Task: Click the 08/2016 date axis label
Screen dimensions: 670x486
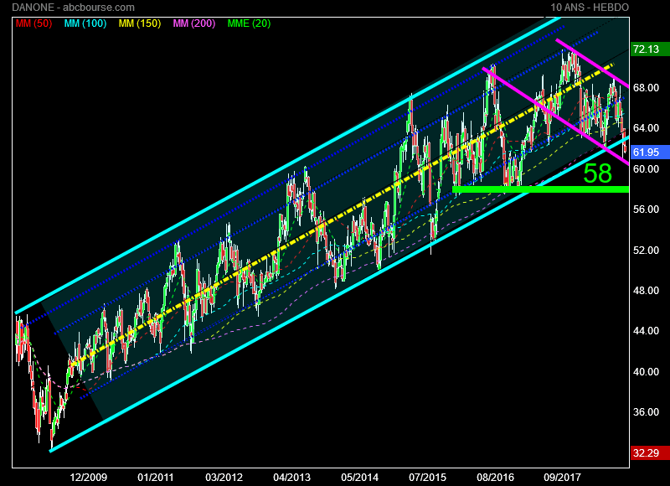Action: click(495, 478)
